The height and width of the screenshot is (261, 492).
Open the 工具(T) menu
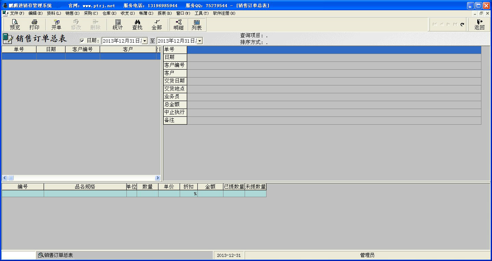[202, 13]
